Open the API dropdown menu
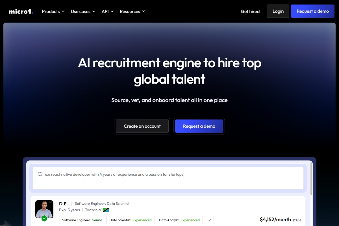Viewport: 339px width, 226px height. 107,11
